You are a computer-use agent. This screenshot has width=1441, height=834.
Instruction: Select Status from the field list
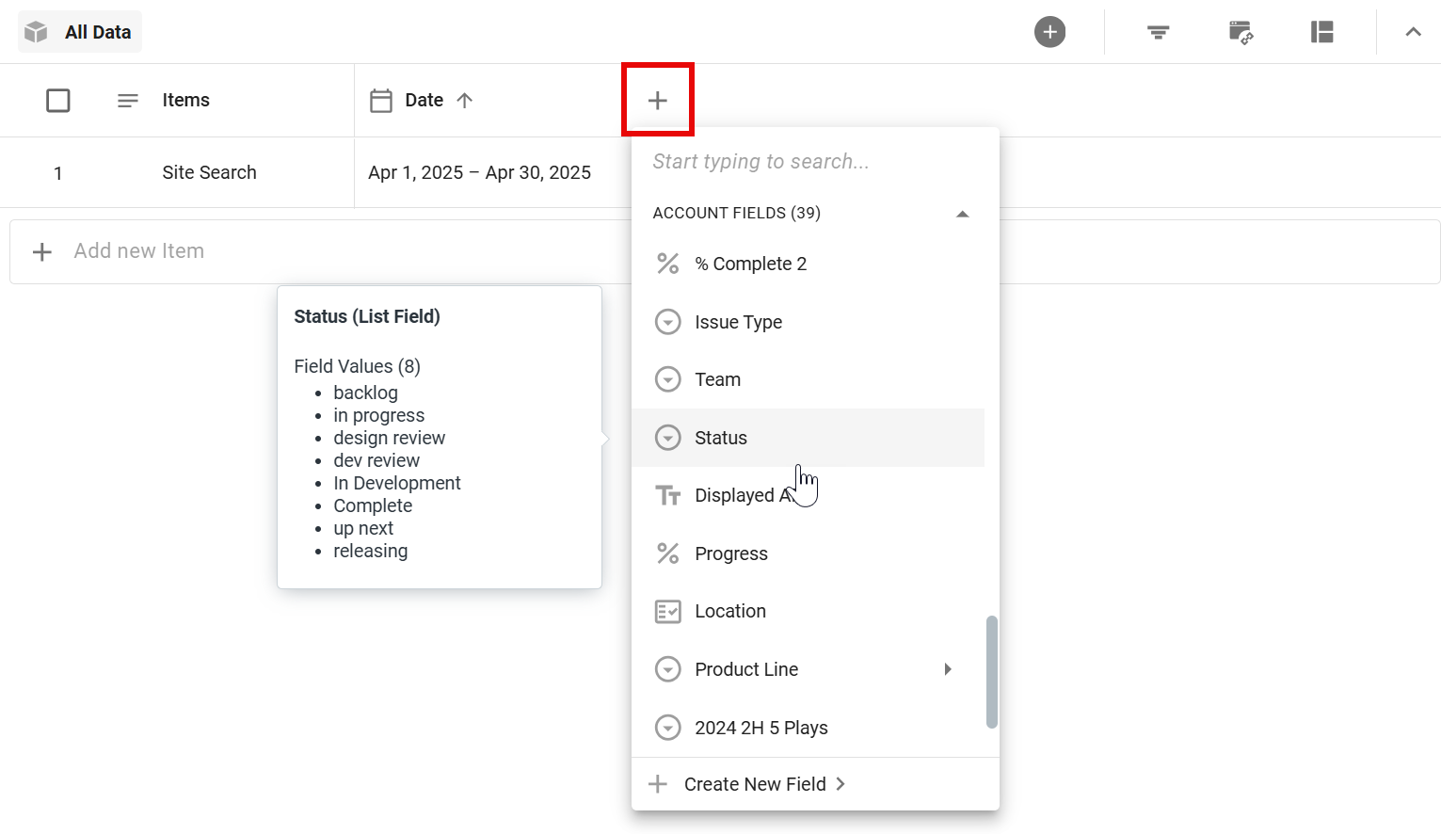tap(720, 437)
